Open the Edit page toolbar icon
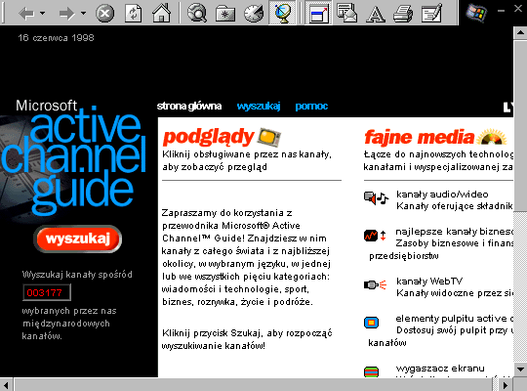This screenshot has height=391, width=527. (431, 14)
